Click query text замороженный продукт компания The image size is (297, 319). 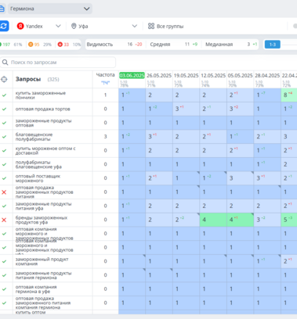pos(42,261)
